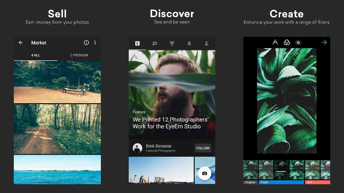The image size is (344, 193).
Task: Open the notifications bell icon
Action: click(189, 43)
